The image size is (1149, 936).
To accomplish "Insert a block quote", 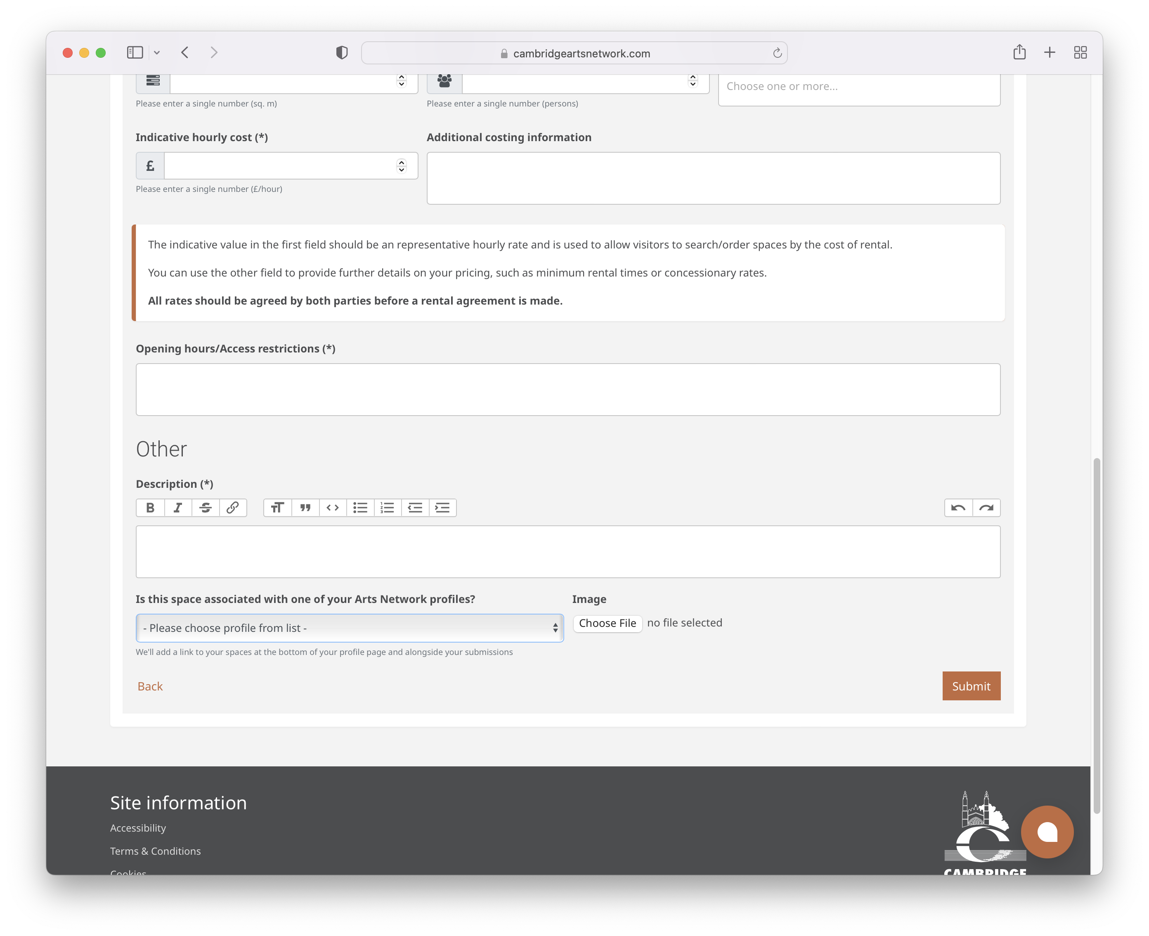I will [305, 507].
